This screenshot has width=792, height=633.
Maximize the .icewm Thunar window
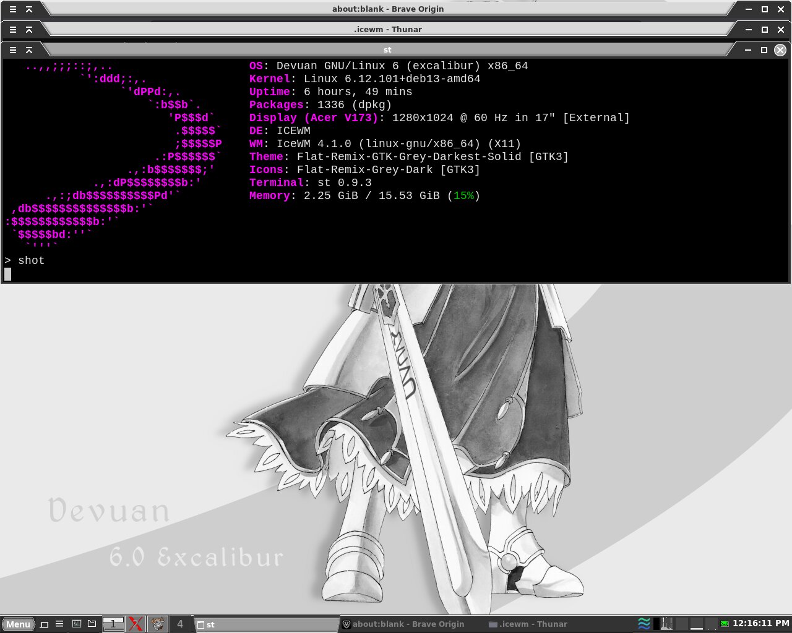coord(764,30)
